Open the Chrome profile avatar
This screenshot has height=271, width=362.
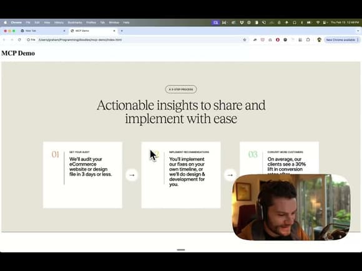point(319,40)
